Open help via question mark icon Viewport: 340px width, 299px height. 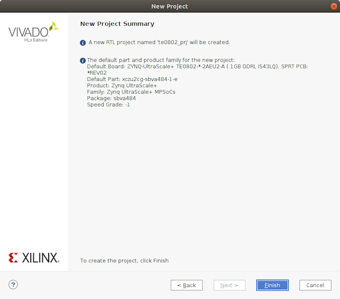(x=13, y=284)
